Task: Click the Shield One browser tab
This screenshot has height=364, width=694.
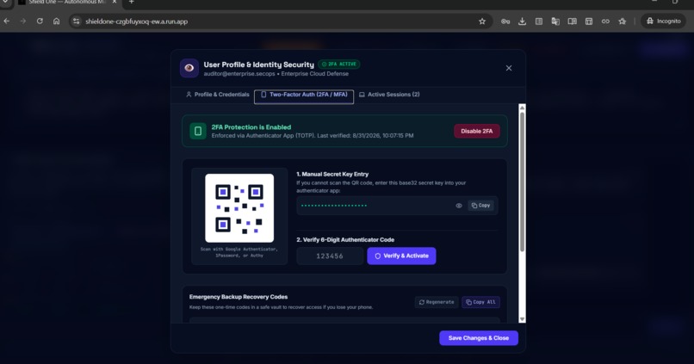Action: 66,3
